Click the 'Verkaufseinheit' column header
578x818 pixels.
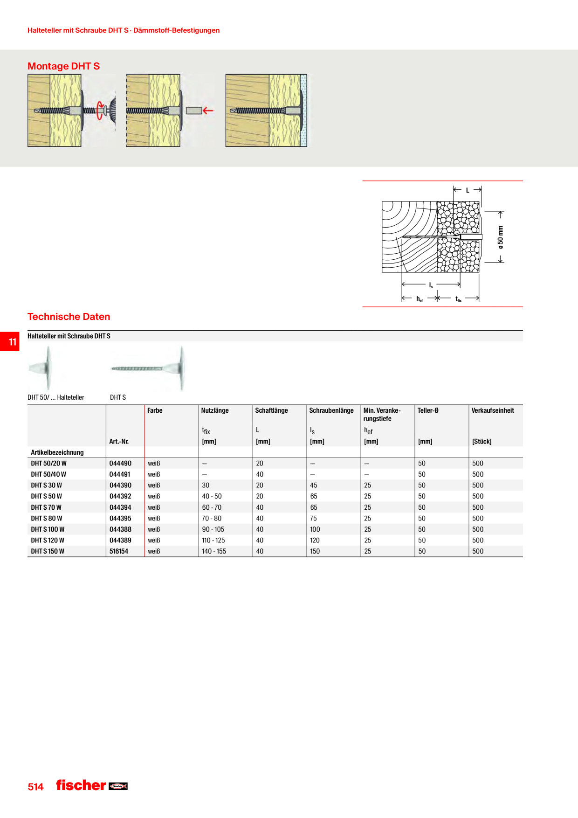coord(493,410)
